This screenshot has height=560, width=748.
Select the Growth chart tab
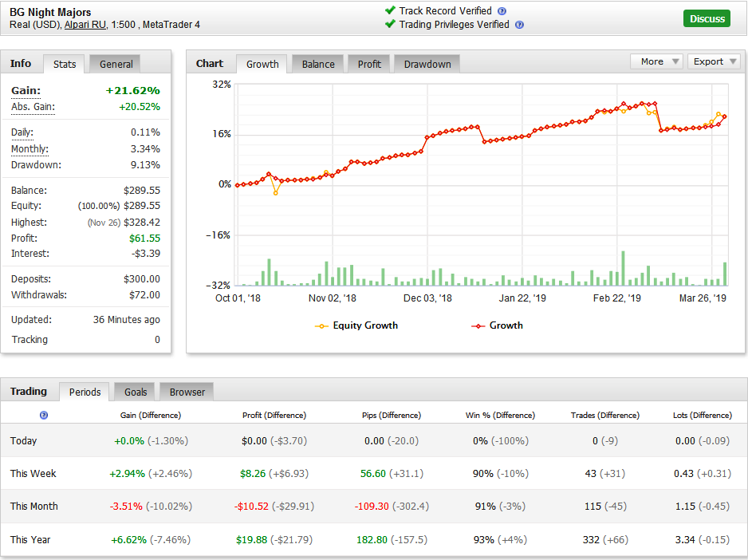[x=262, y=64]
